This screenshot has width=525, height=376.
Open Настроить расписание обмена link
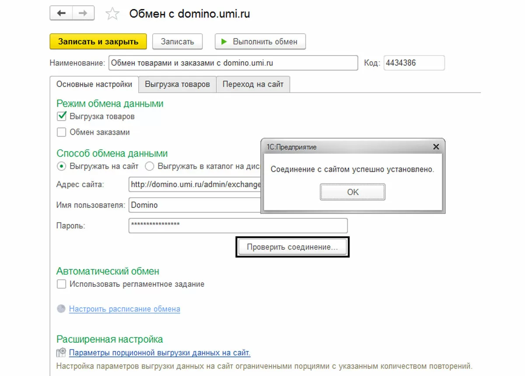125,309
